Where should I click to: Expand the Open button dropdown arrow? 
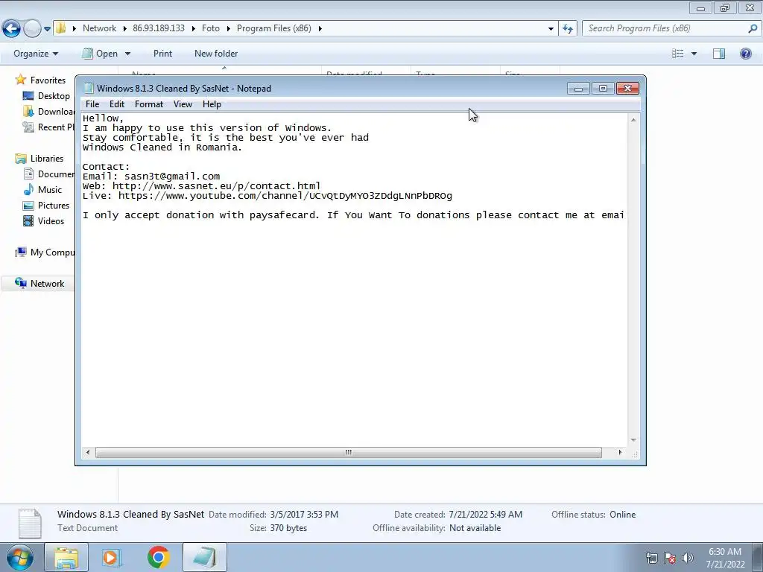pyautogui.click(x=127, y=54)
